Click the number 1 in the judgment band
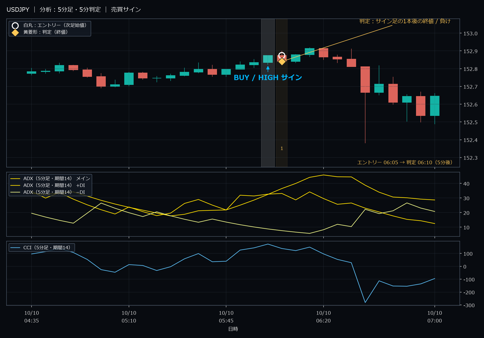This screenshot has height=338, width=484. [x=282, y=148]
